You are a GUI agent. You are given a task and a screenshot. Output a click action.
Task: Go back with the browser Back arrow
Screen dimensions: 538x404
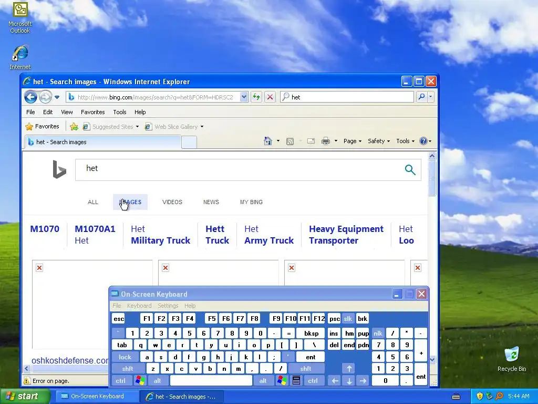click(30, 97)
